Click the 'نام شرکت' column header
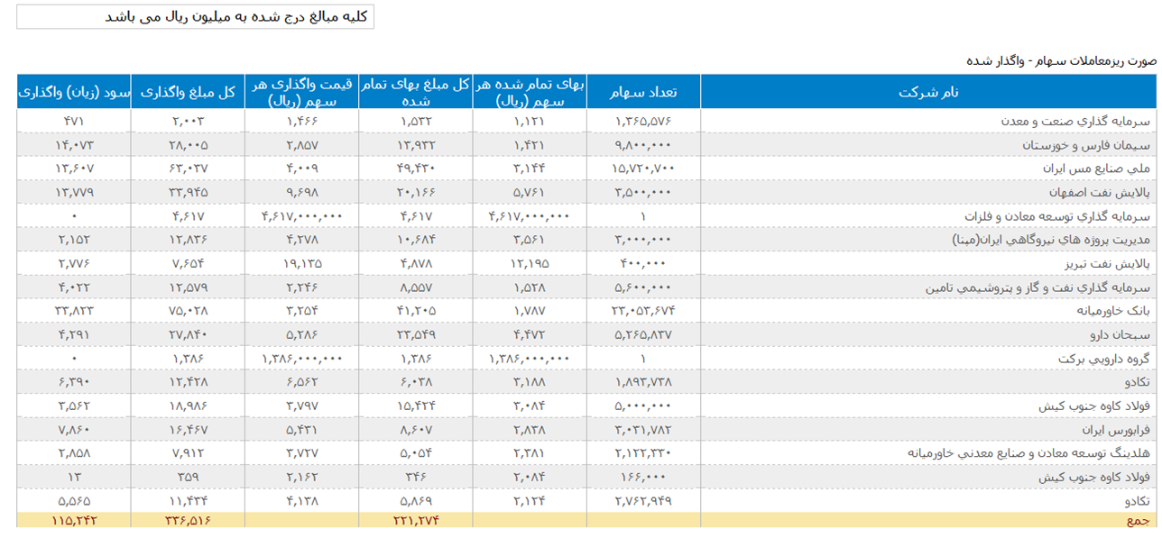Screen dimensions: 1162x538 (928, 92)
